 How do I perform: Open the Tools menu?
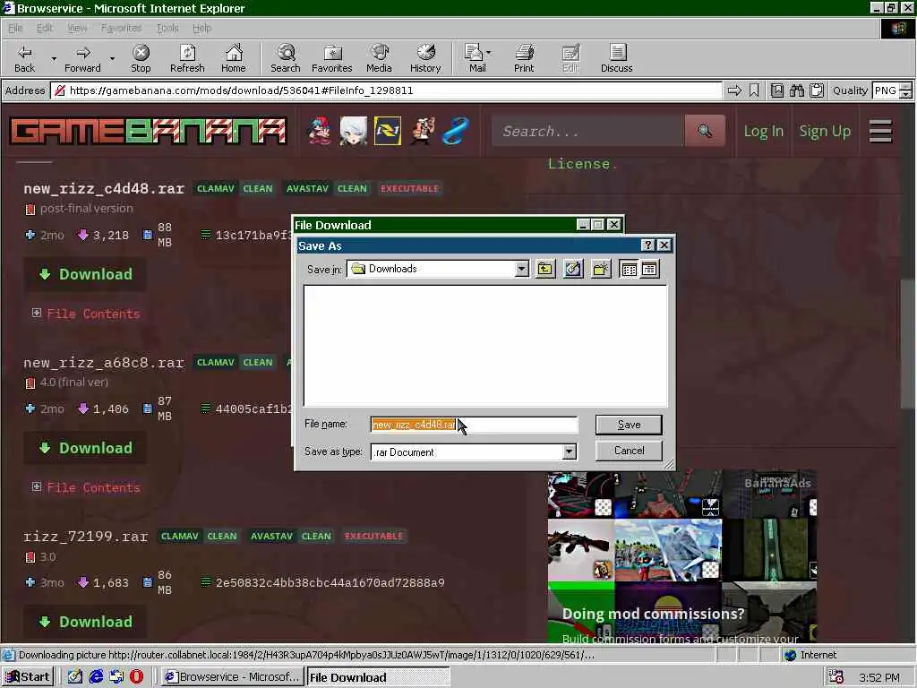point(167,28)
